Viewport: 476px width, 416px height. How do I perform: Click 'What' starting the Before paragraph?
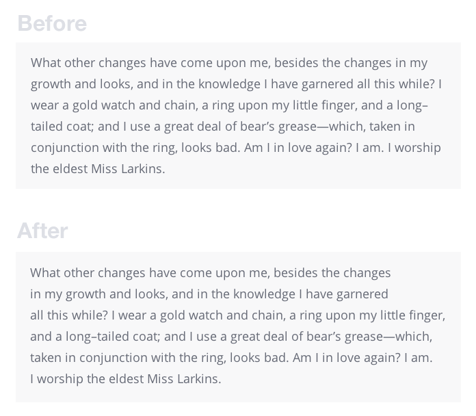pyautogui.click(x=46, y=63)
